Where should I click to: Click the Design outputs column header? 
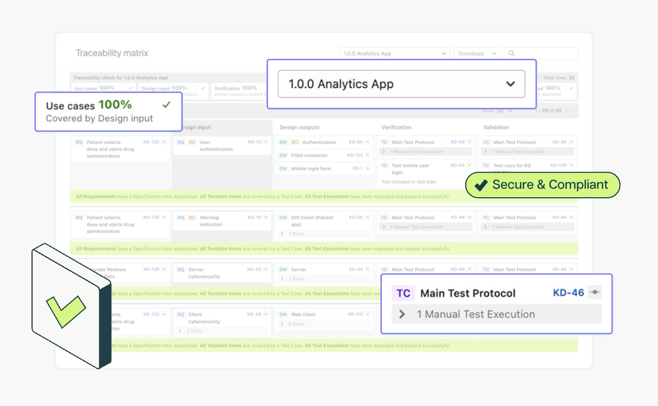click(x=299, y=127)
